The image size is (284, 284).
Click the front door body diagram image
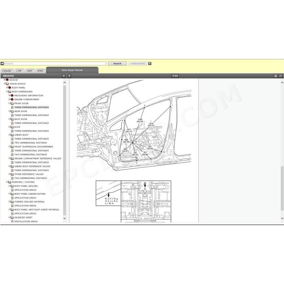pos(134,125)
